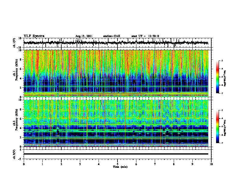Pick the ch.2 spectrogram color scale bar
Viewport: 238px width, 184px height.
[x=217, y=127]
